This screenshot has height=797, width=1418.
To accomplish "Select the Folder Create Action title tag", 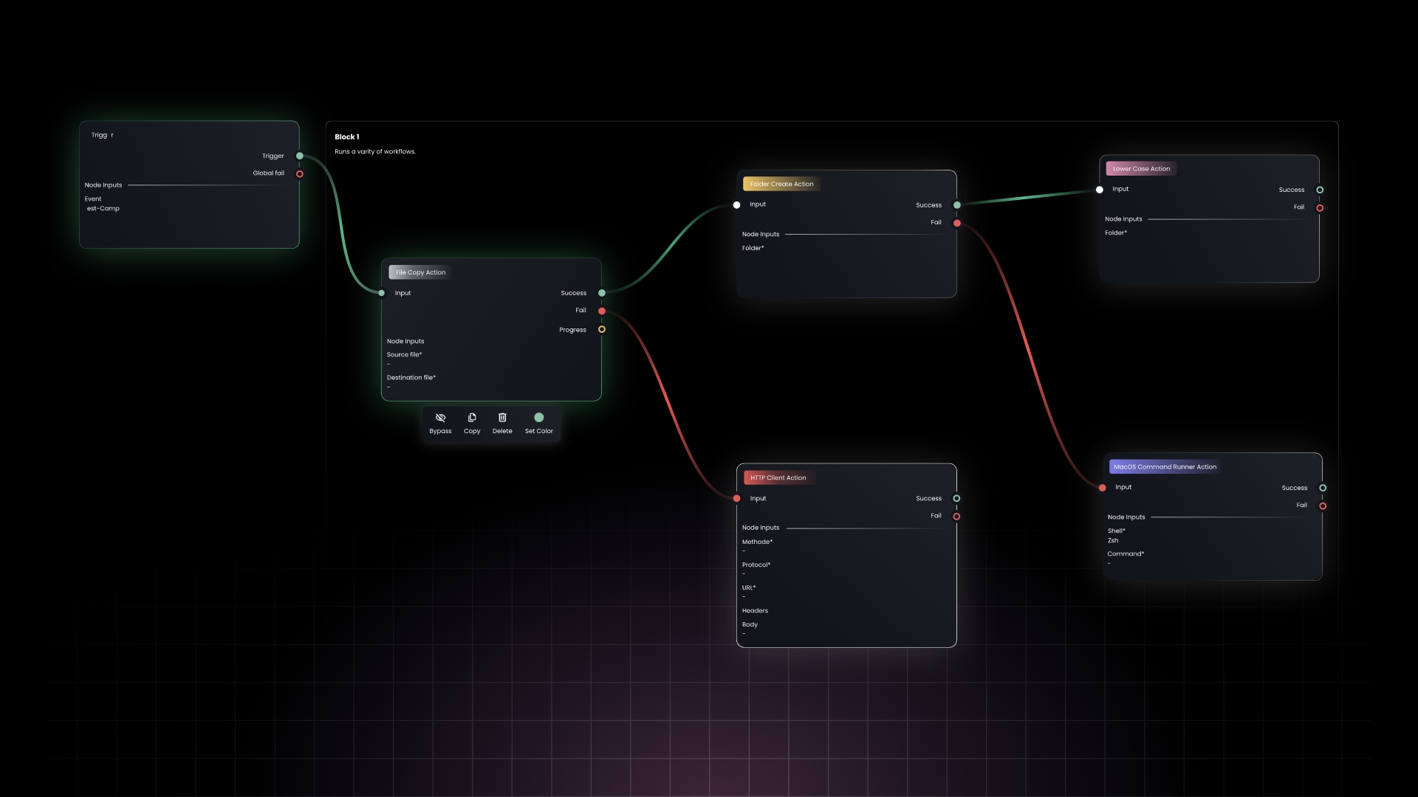I will (781, 184).
